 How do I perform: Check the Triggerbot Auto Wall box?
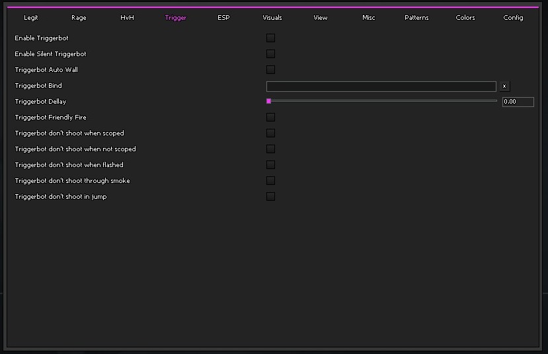(270, 70)
